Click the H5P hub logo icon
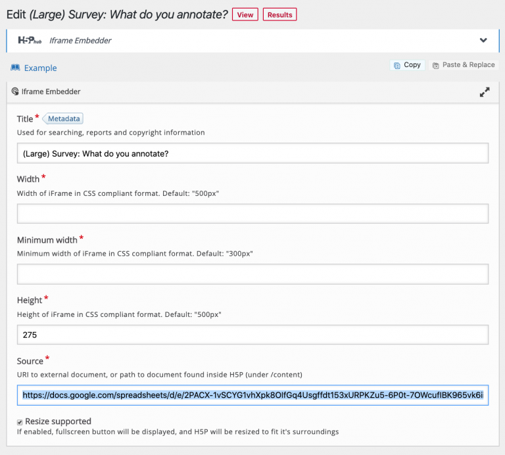The image size is (505, 455). coord(30,40)
